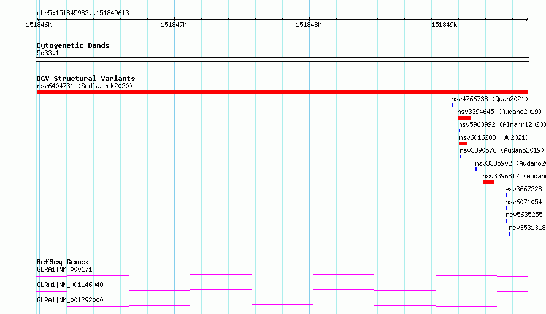The height and width of the screenshot is (314, 546).
Task: Click the red nsv3396817 variant bar
Action: point(488,182)
